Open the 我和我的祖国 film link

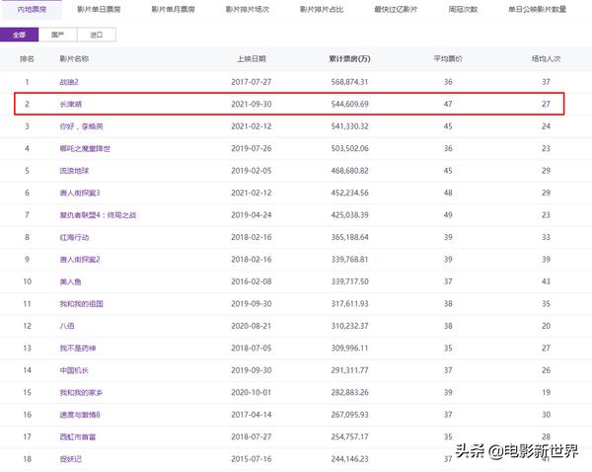point(81,304)
